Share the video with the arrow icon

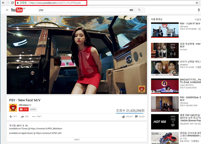[x=25, y=116]
